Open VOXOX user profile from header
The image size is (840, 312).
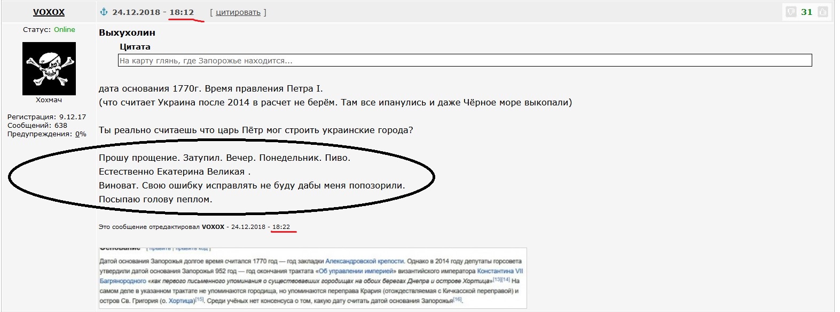click(49, 12)
